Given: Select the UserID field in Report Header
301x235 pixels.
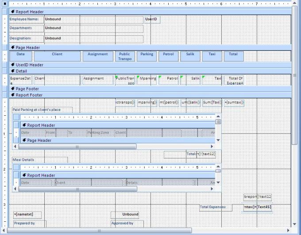Looking at the screenshot, I should (x=152, y=20).
